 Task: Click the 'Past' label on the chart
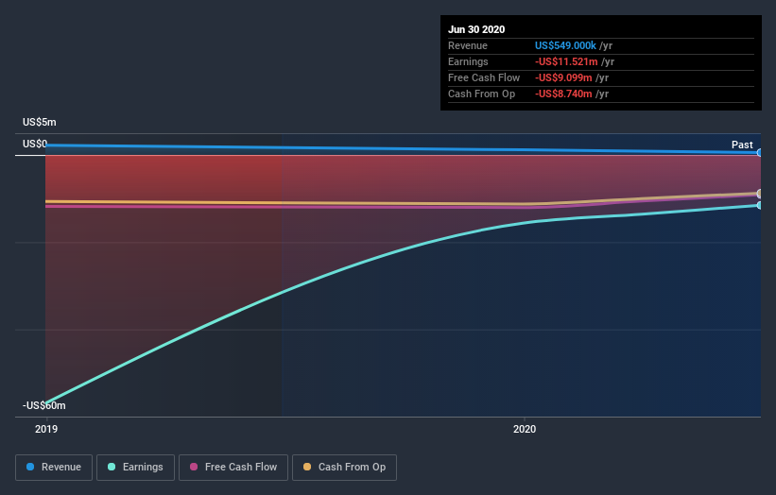(742, 145)
